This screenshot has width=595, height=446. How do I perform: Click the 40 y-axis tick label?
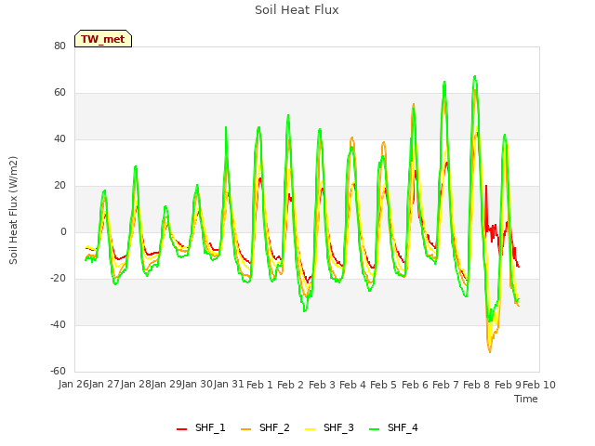coord(59,138)
